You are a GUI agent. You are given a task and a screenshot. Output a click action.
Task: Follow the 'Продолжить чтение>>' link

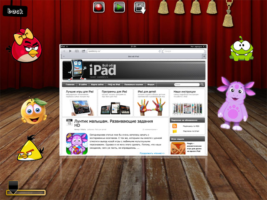[152, 153]
